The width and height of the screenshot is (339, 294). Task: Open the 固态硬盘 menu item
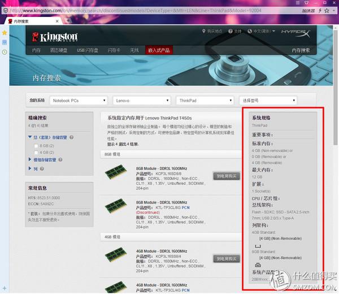click(x=59, y=50)
